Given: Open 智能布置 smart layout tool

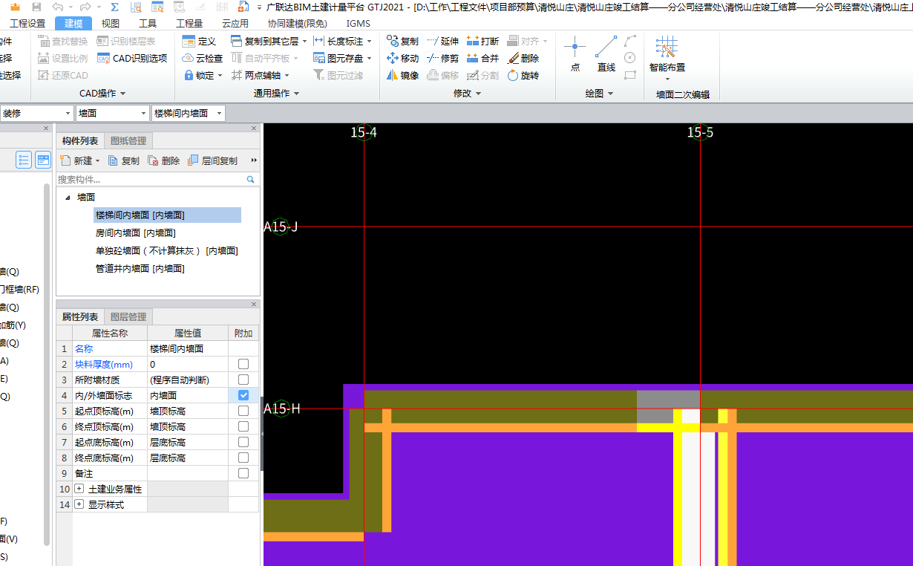Looking at the screenshot, I should [667, 58].
